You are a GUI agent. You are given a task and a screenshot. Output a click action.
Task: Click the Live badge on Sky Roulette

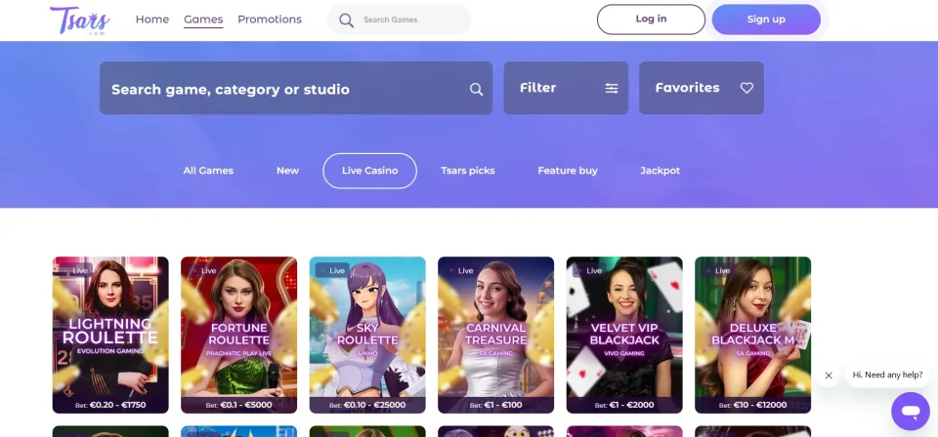pyautogui.click(x=332, y=270)
